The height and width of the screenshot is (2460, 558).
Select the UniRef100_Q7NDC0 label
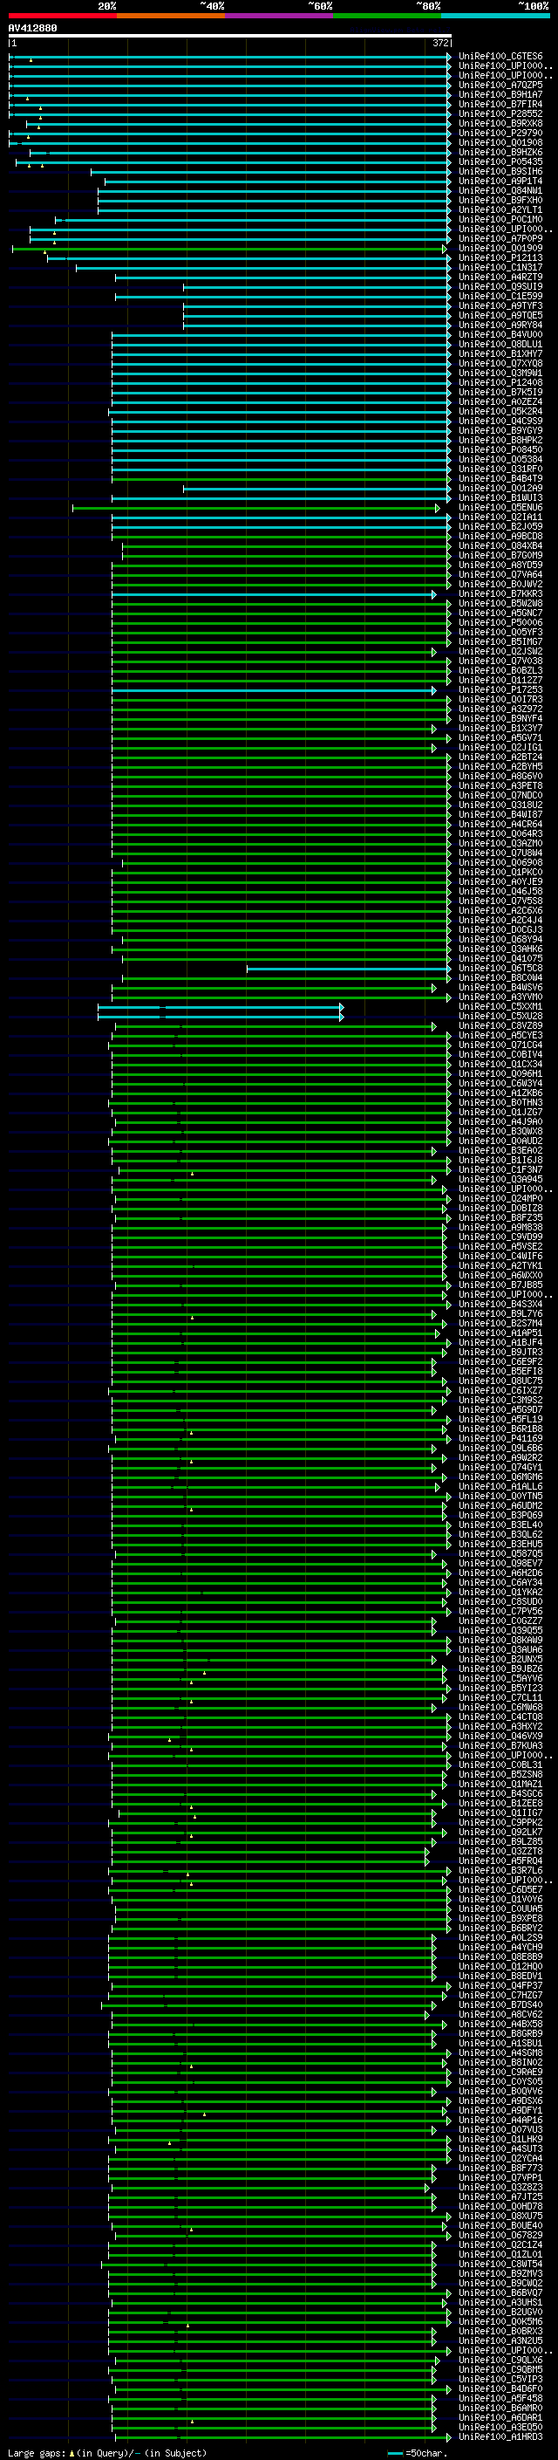[500, 796]
